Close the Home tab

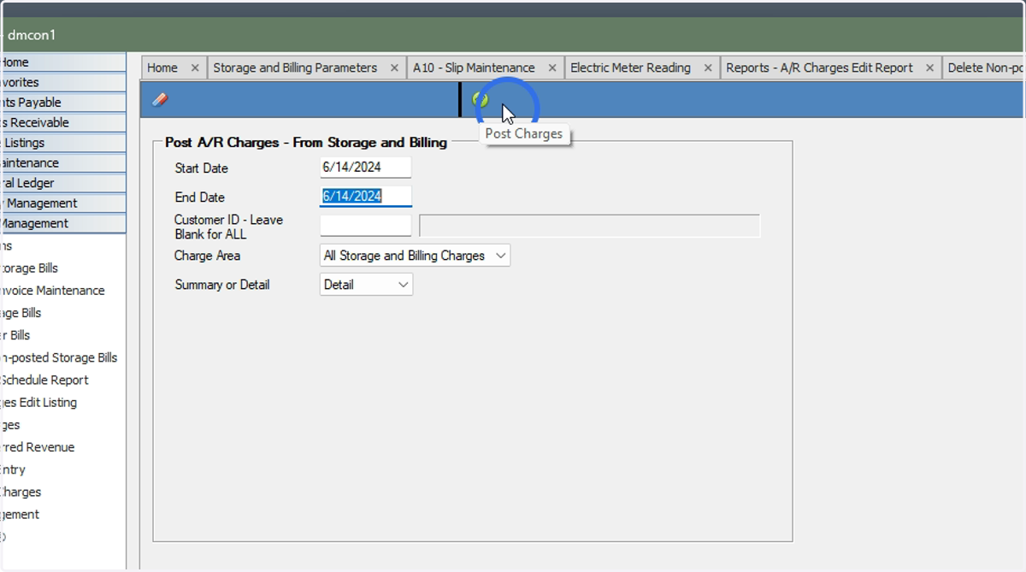pyautogui.click(x=195, y=68)
